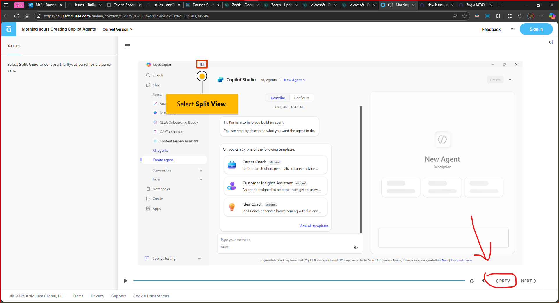The height and width of the screenshot is (303, 559).
Task: Seek along the slide progress bar
Action: click(x=299, y=281)
